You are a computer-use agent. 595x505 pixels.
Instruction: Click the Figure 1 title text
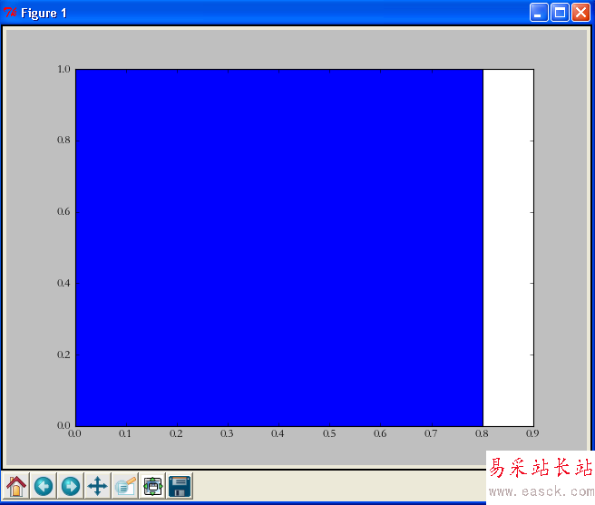coord(44,13)
